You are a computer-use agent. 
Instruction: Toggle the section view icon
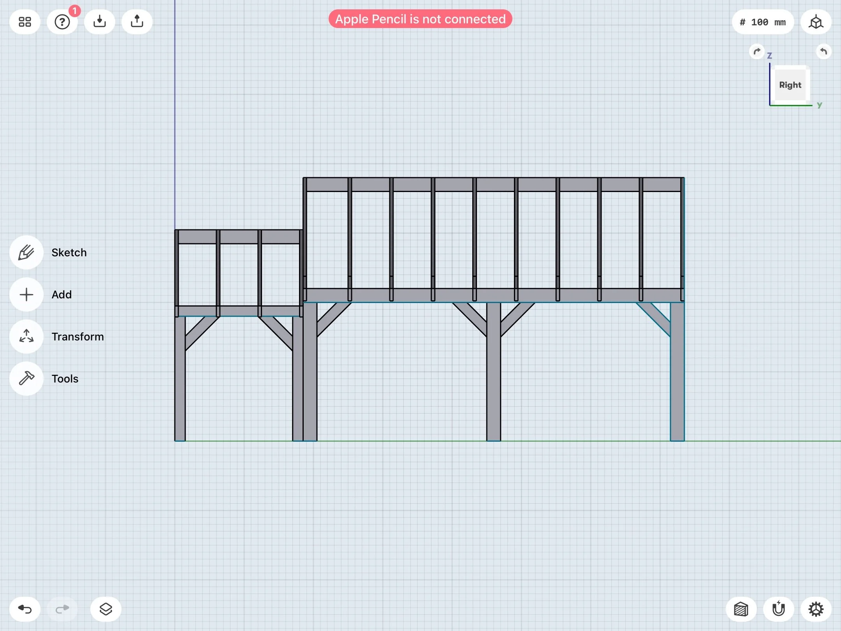click(741, 609)
